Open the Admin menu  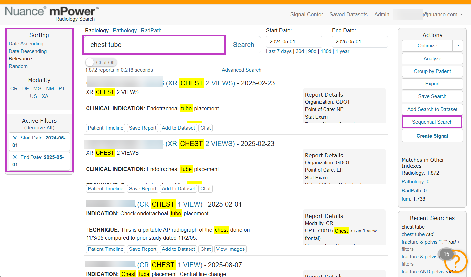click(x=382, y=14)
